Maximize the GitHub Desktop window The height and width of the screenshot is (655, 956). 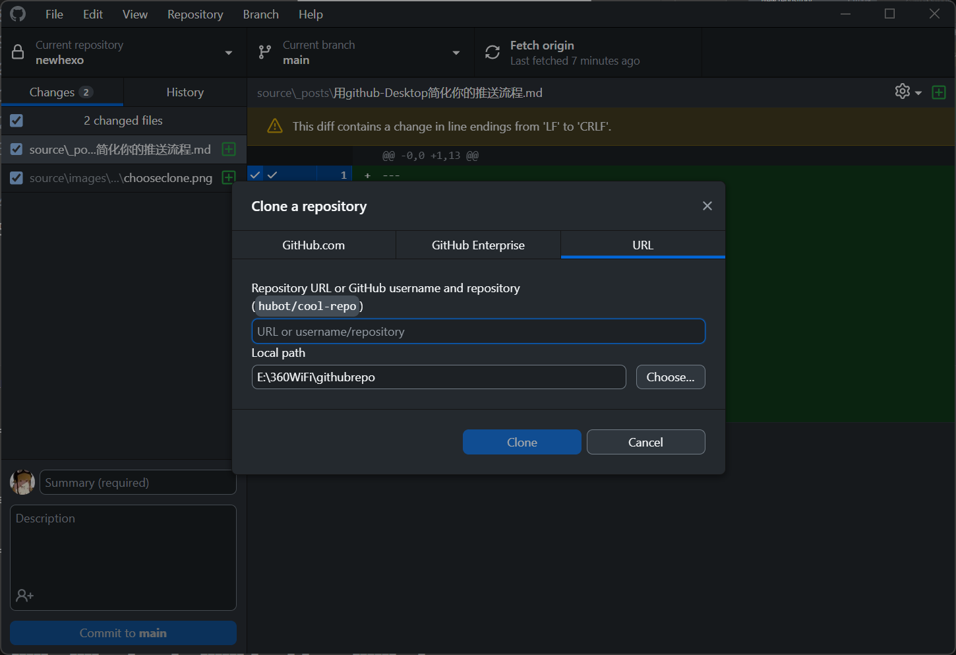coord(889,14)
